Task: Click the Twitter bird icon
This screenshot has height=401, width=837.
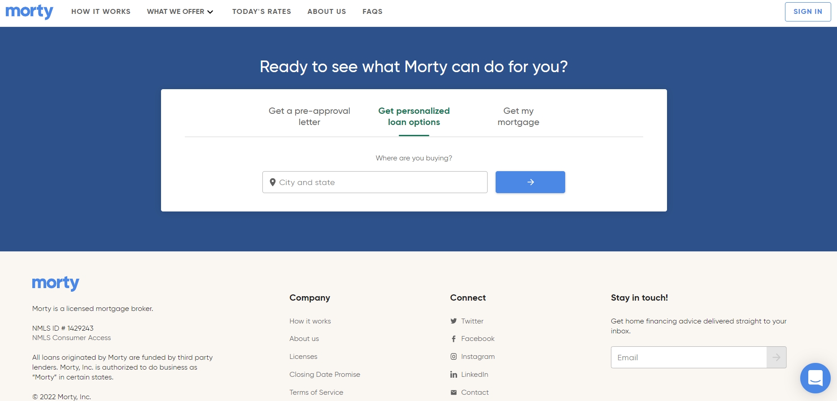Action: pos(453,321)
